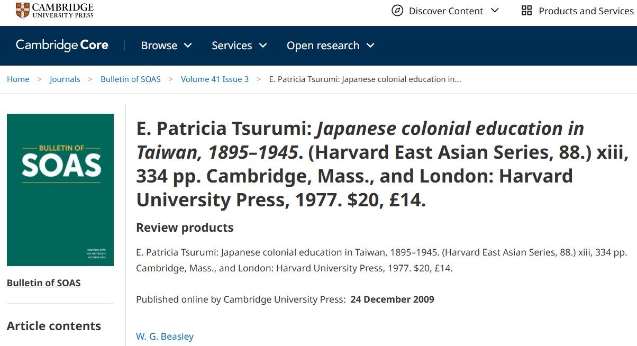View author W. G. Beasley's link
The image size is (637, 346).
pyautogui.click(x=165, y=336)
